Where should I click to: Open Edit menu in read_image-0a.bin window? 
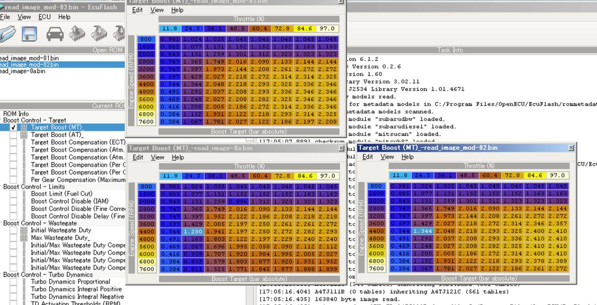[138, 157]
